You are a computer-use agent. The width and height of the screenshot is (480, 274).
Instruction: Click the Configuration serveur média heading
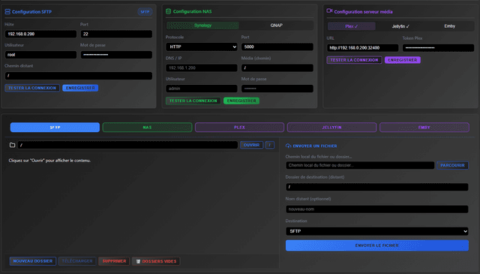363,12
